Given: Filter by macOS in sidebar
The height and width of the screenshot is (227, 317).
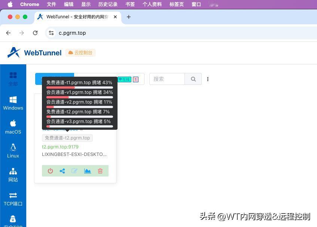Looking at the screenshot, I should (13, 127).
